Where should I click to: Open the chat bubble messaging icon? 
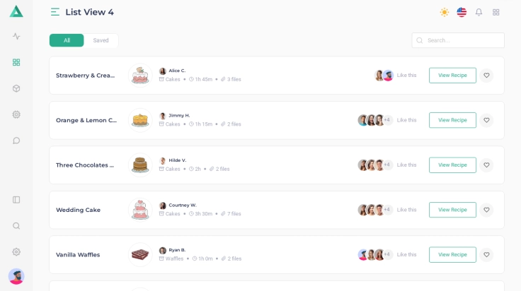(16, 141)
